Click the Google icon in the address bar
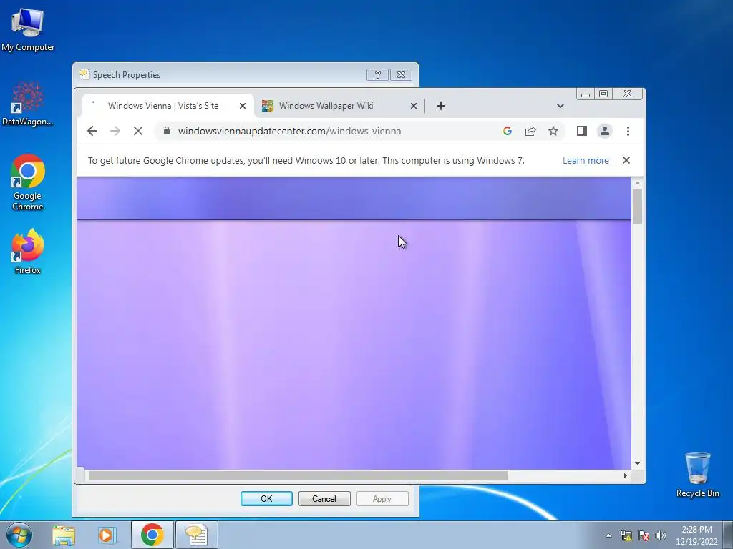The height and width of the screenshot is (549, 733). tap(508, 132)
